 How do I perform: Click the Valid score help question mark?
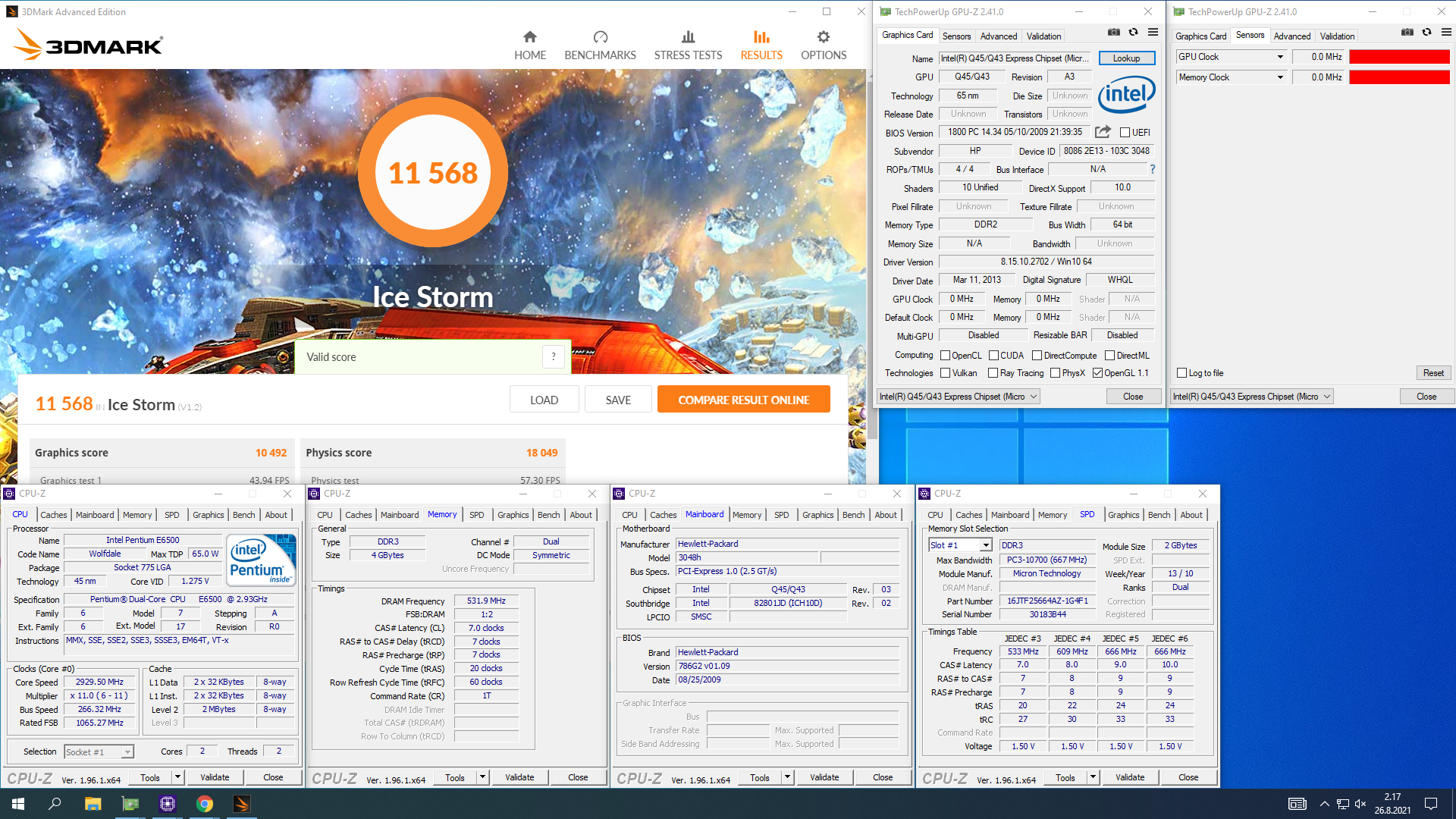554,356
